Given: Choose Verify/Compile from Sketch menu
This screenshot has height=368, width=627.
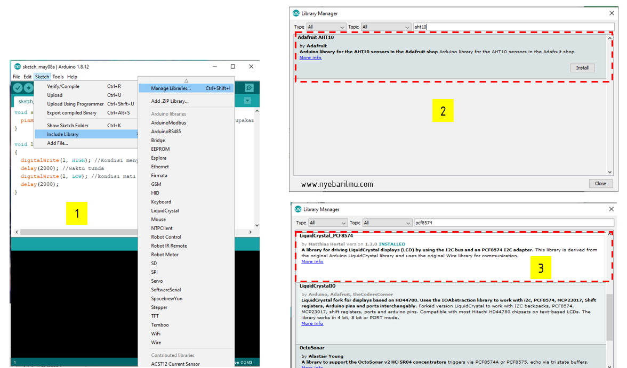Looking at the screenshot, I should (85, 86).
